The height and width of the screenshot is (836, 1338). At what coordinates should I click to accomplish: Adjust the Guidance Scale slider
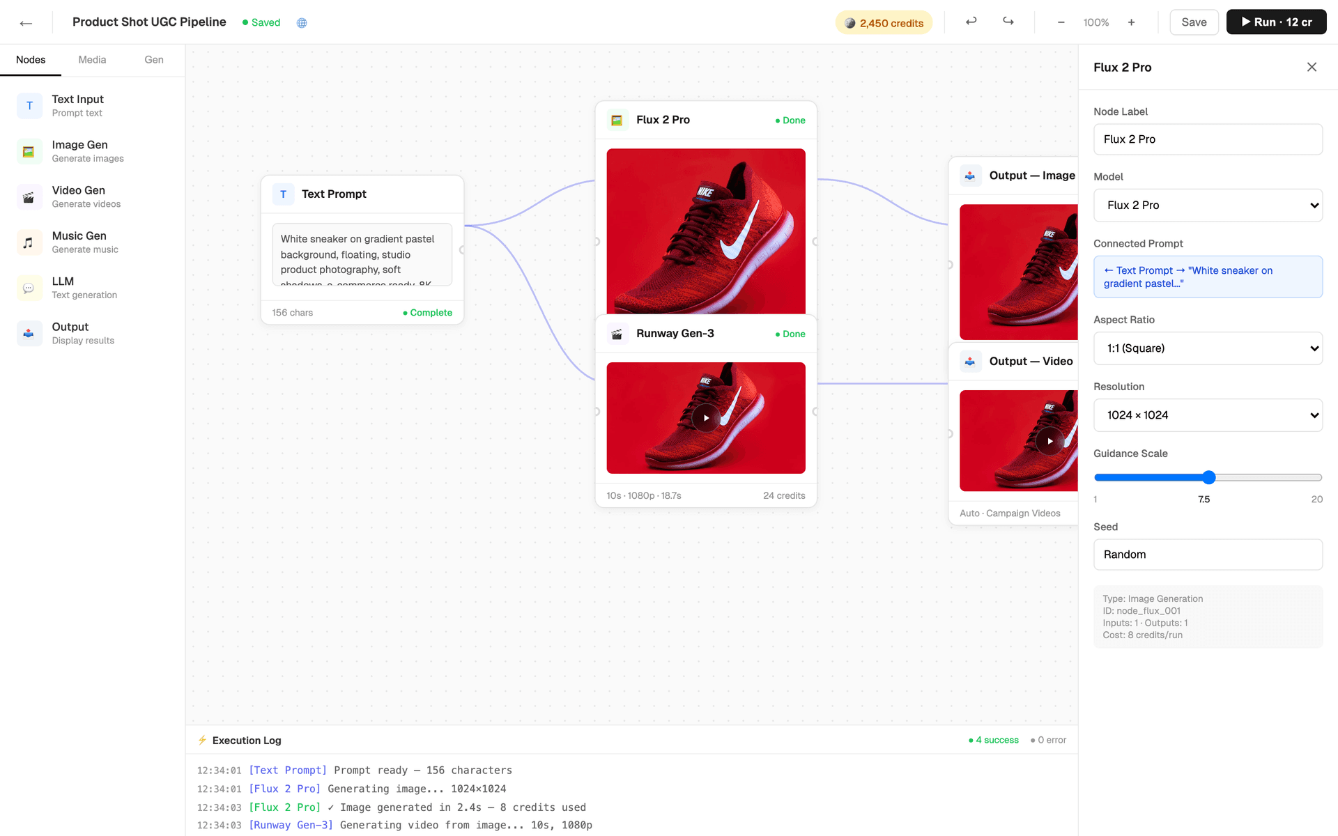[1208, 477]
